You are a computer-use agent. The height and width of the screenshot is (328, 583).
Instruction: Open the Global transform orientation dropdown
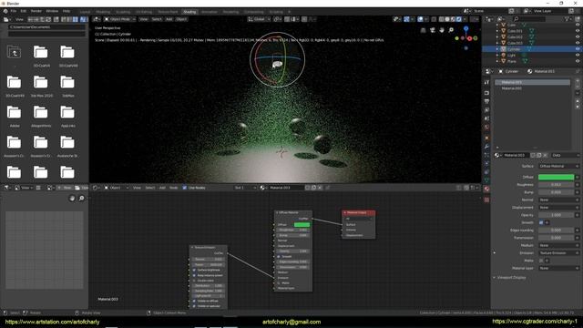coord(259,19)
